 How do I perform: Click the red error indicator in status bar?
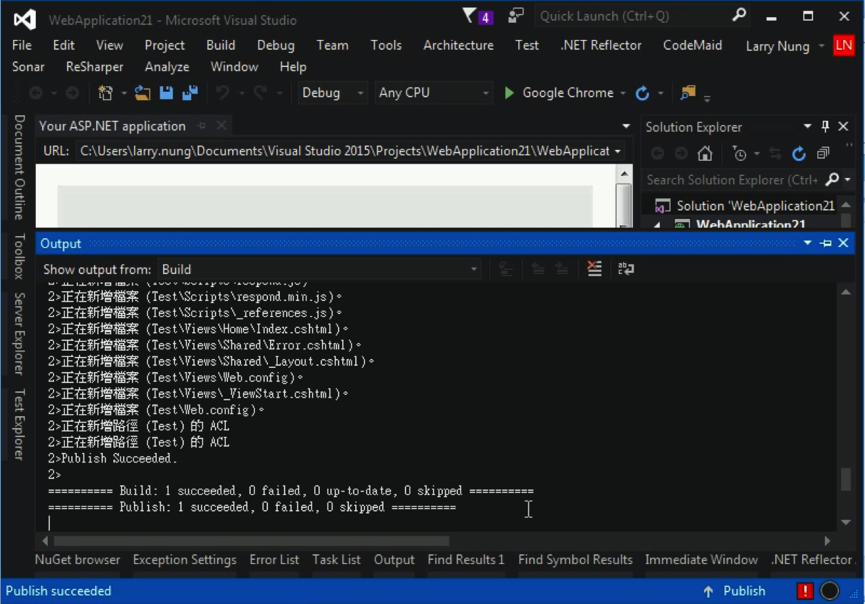(x=805, y=591)
